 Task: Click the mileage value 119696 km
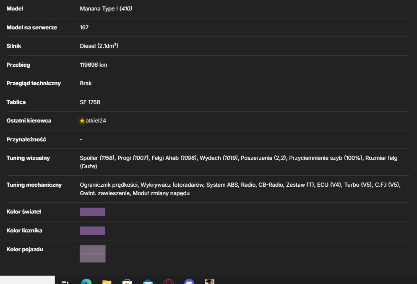point(94,65)
